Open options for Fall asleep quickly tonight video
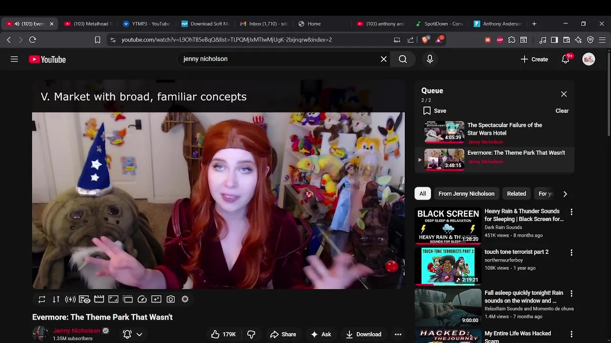 click(x=571, y=293)
